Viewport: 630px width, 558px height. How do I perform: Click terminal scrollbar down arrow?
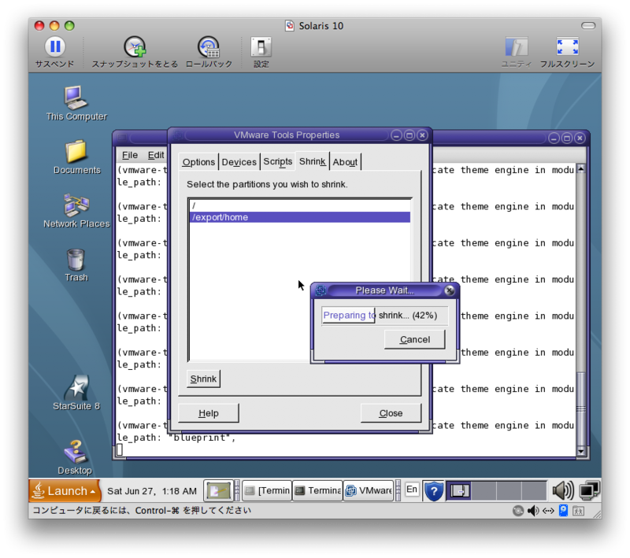click(580, 451)
